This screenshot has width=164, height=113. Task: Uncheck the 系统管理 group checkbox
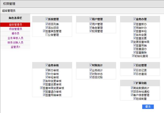[47, 19]
